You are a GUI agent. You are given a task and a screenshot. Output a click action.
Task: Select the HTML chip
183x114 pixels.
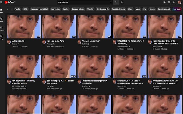point(25,9)
